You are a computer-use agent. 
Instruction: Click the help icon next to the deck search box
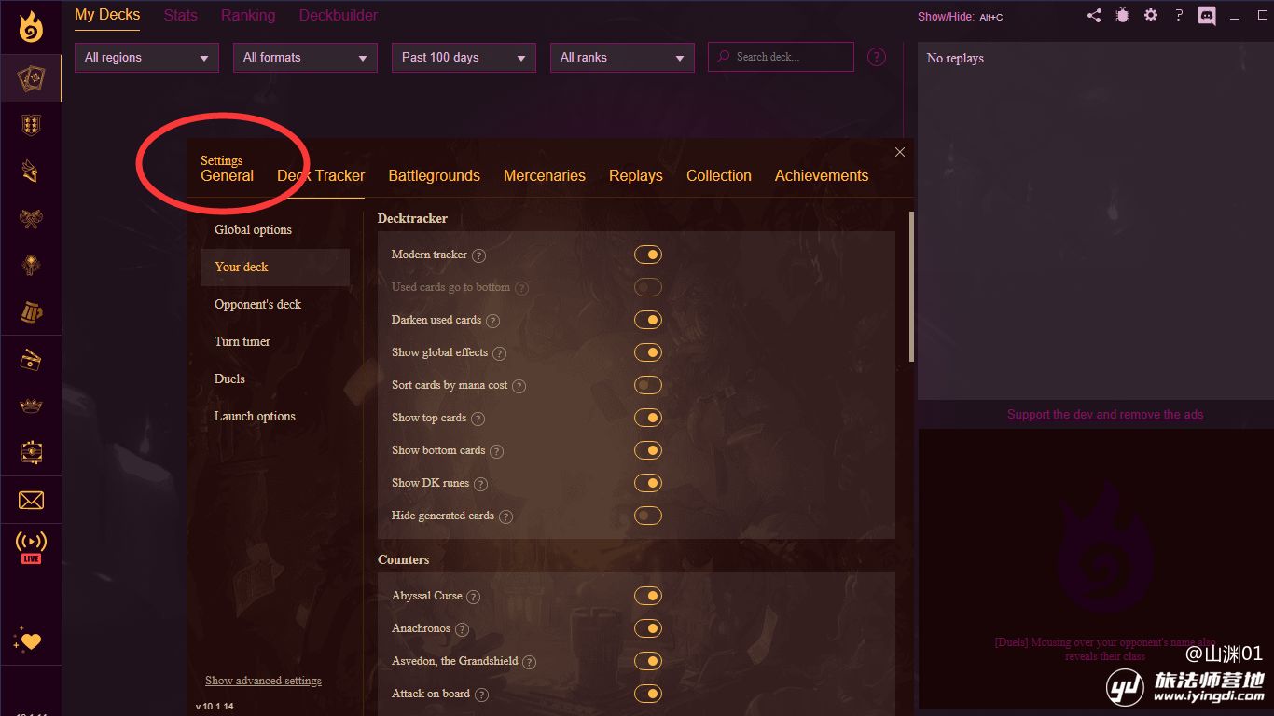pos(877,57)
